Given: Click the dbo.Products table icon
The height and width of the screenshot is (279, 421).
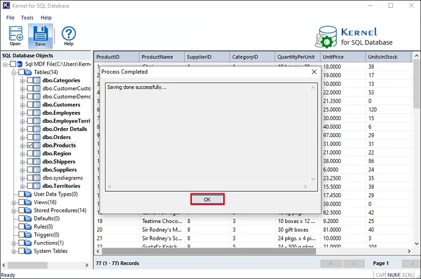Looking at the screenshot, I should (37, 145).
